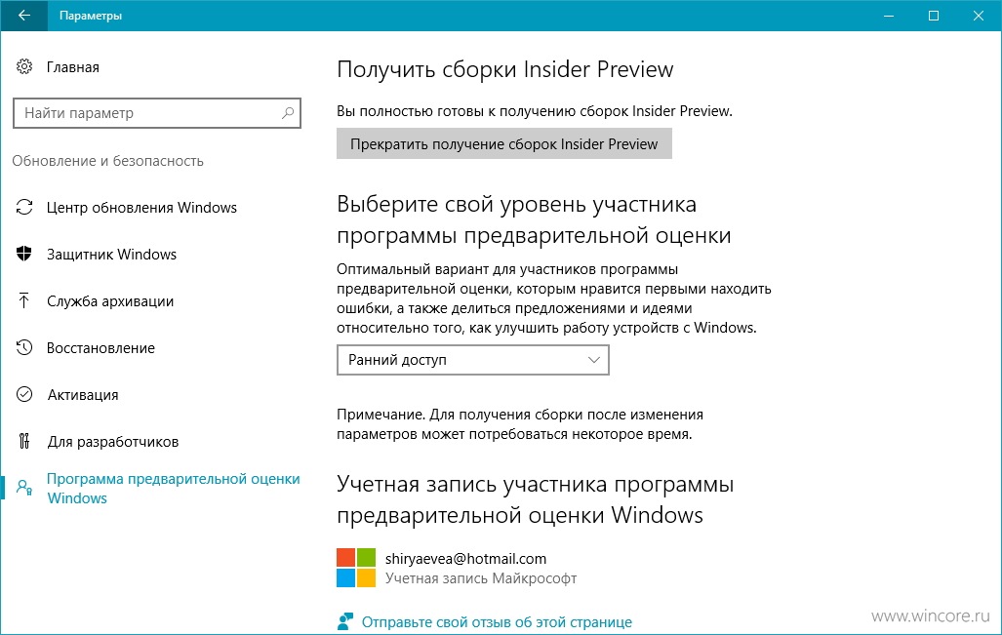The image size is (1002, 635).
Task: Click the magnifier icon in search box
Action: (x=288, y=113)
